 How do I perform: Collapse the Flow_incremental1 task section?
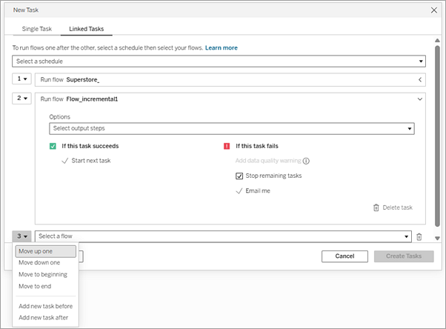tap(420, 99)
